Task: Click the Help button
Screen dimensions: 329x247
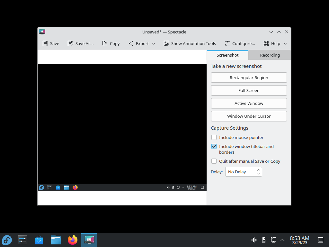Action: coord(272,43)
